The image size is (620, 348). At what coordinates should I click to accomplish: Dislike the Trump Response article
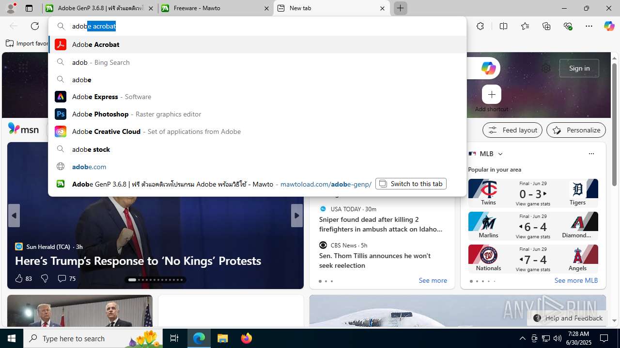point(45,278)
